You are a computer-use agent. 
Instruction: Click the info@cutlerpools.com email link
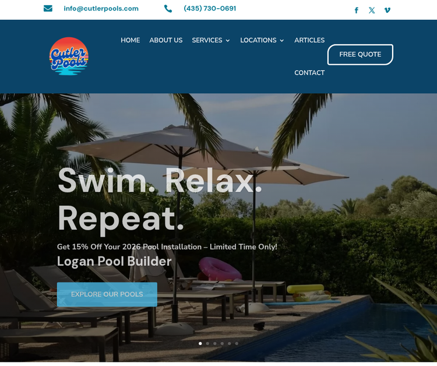coord(101,9)
